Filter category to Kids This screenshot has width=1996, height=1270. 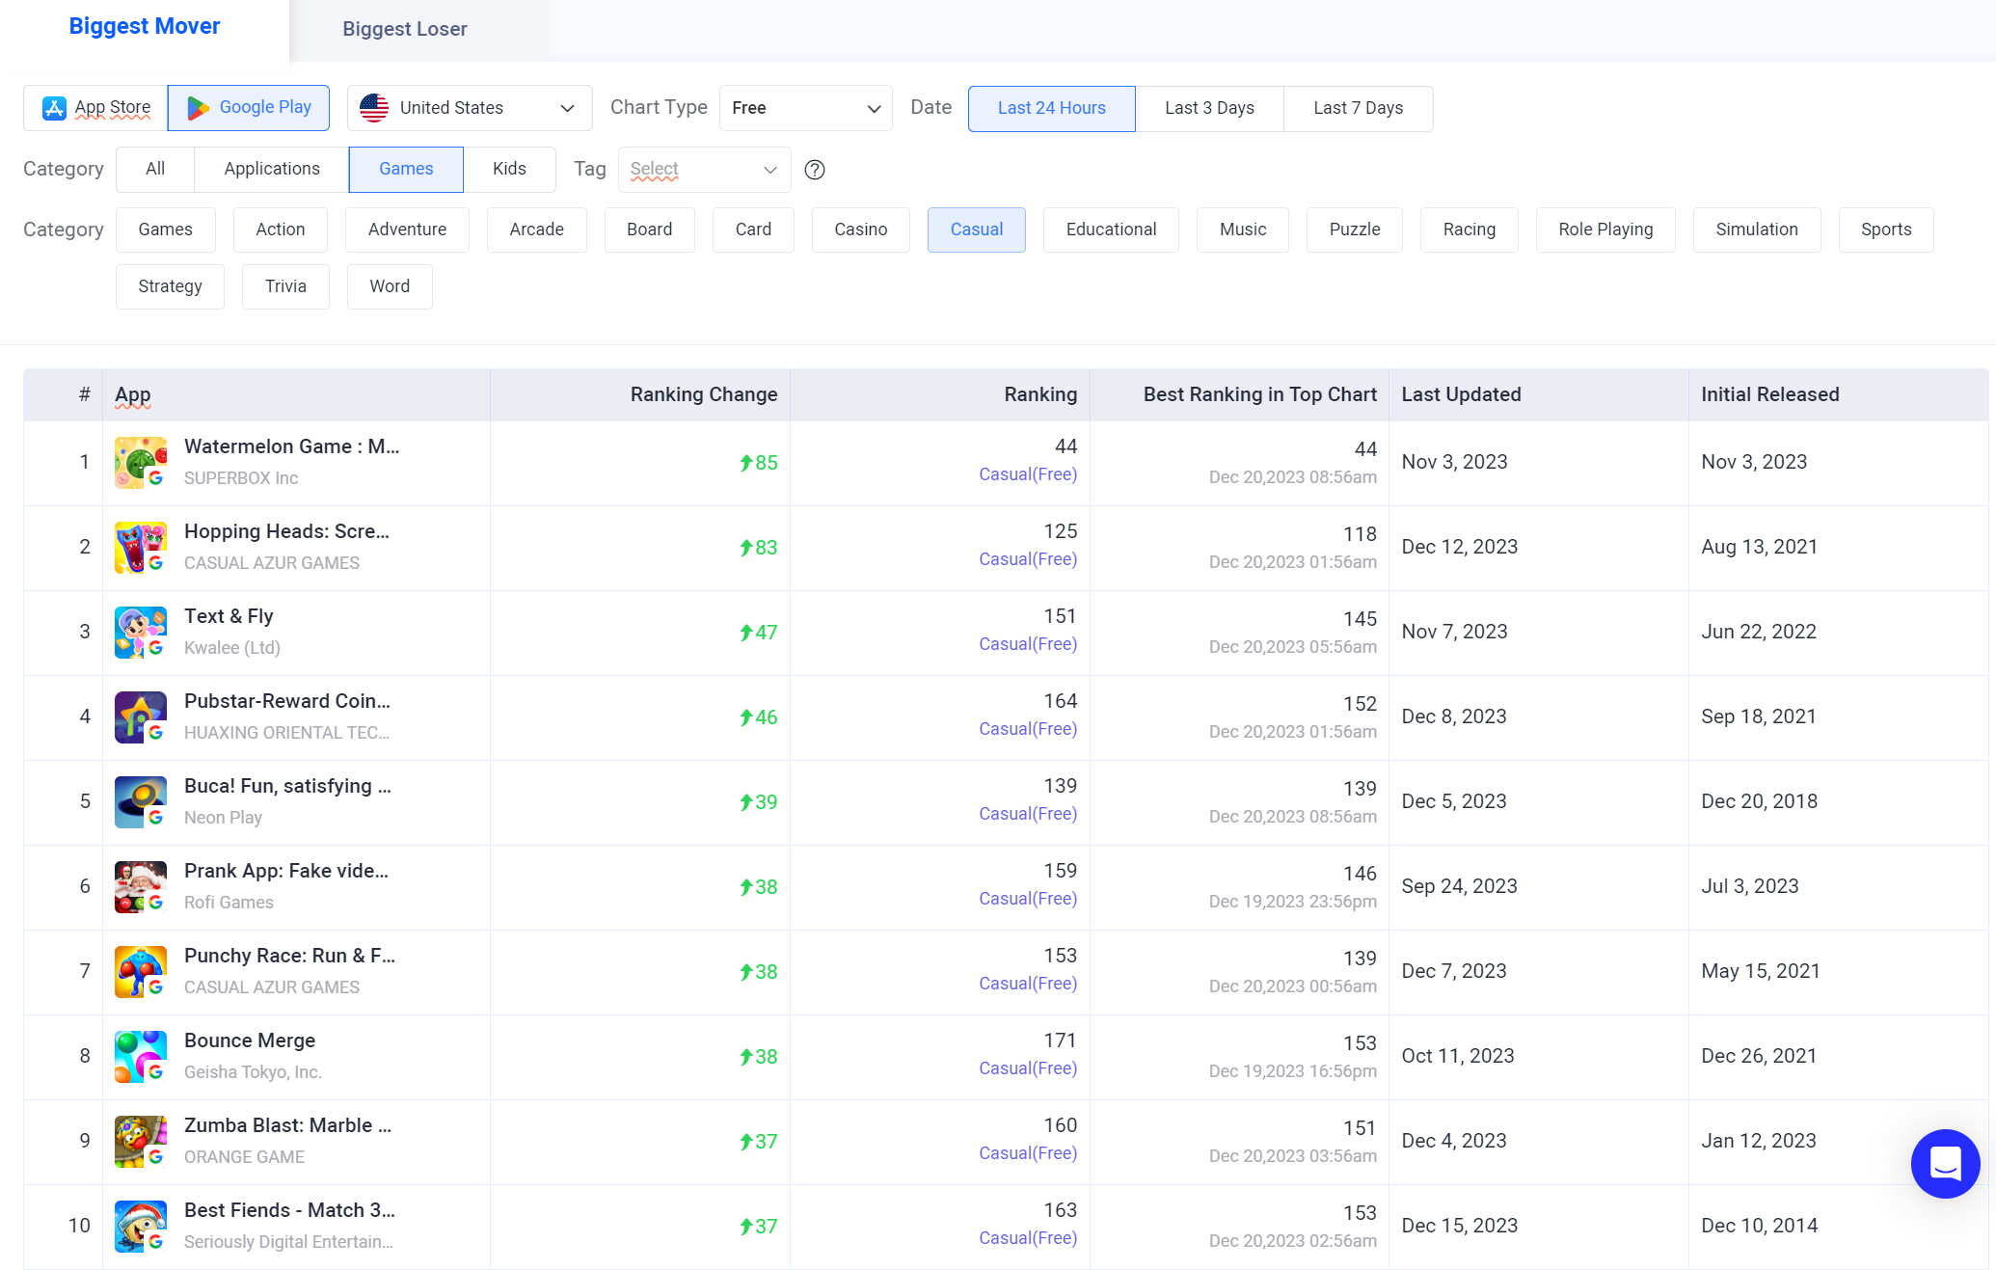(509, 170)
